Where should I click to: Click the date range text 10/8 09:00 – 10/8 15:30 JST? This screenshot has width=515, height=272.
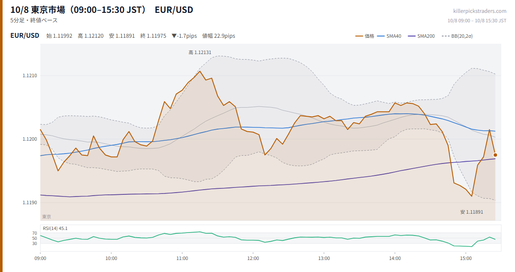477,20
